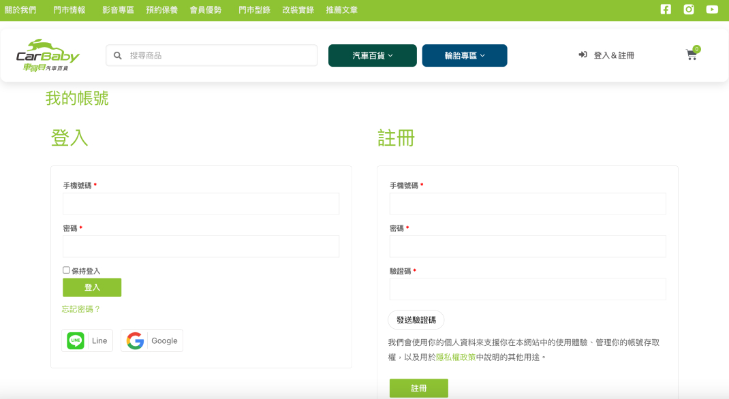Viewport: 729px width, 399px height.
Task: Open the 推薦文章 menu item
Action: pyautogui.click(x=342, y=10)
